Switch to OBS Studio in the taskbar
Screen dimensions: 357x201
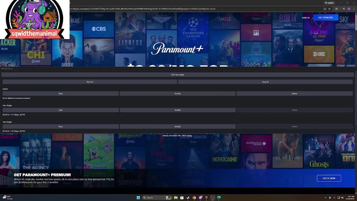tap(213, 198)
